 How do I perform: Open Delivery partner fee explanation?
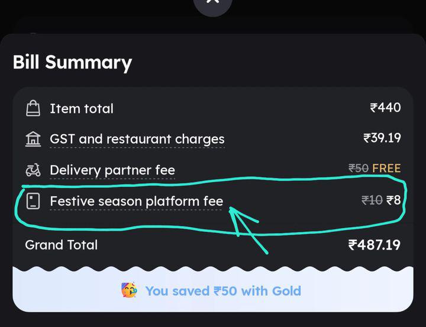(x=112, y=170)
